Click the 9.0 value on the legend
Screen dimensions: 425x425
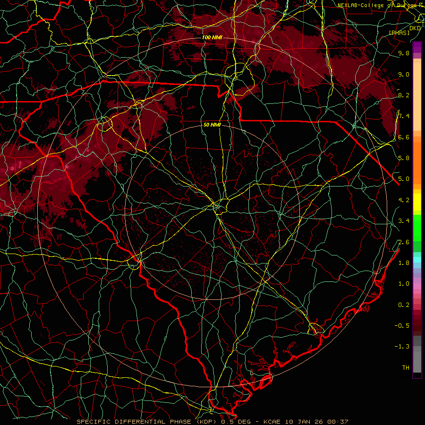[404, 75]
